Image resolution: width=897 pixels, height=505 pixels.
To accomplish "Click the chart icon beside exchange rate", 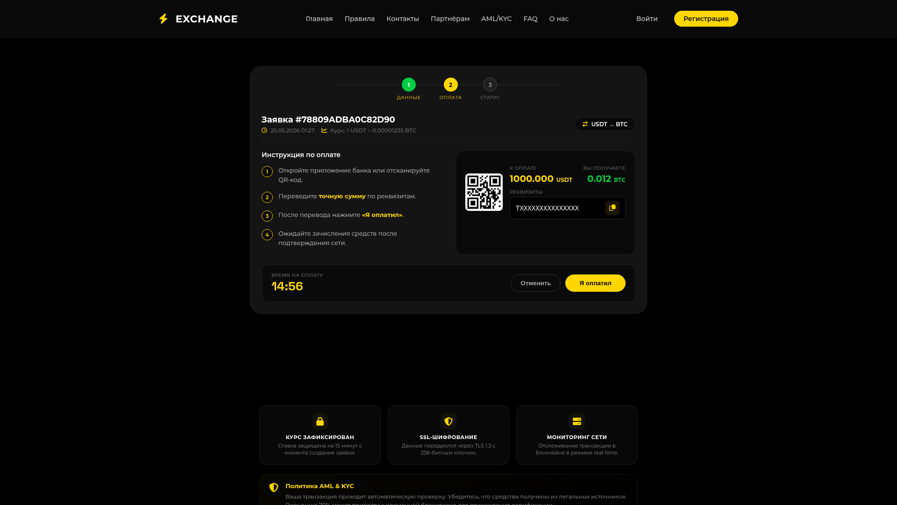I will (x=324, y=130).
